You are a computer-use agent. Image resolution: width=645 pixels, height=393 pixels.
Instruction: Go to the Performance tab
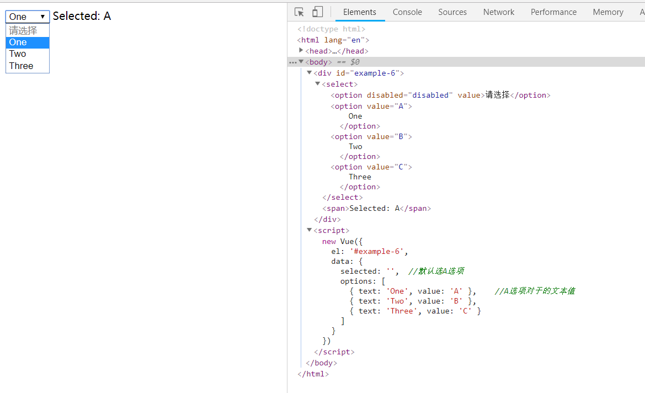pyautogui.click(x=553, y=12)
